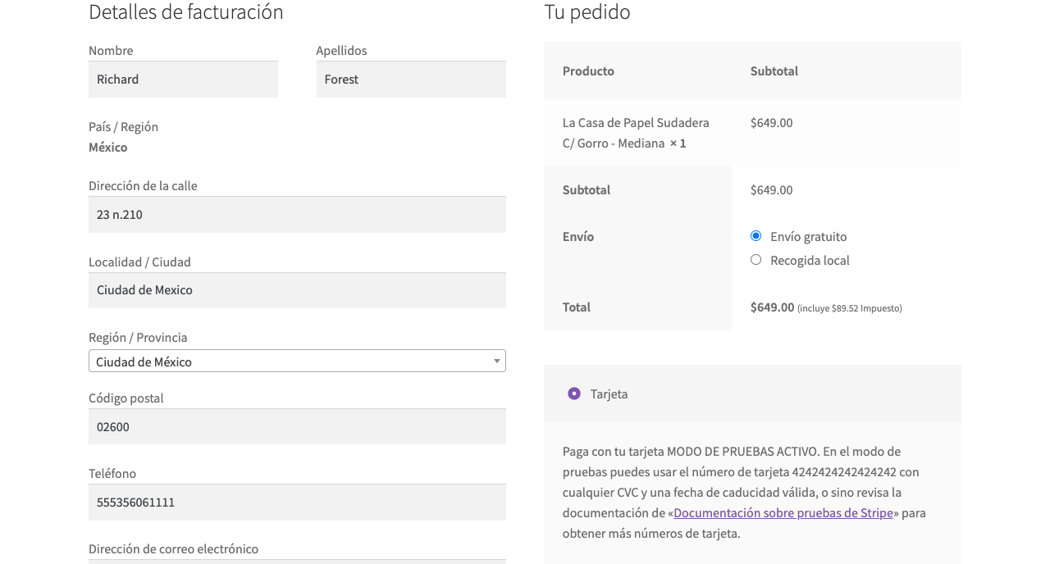Open the Documentación sobre pruebas de Stripe link

[x=783, y=513]
